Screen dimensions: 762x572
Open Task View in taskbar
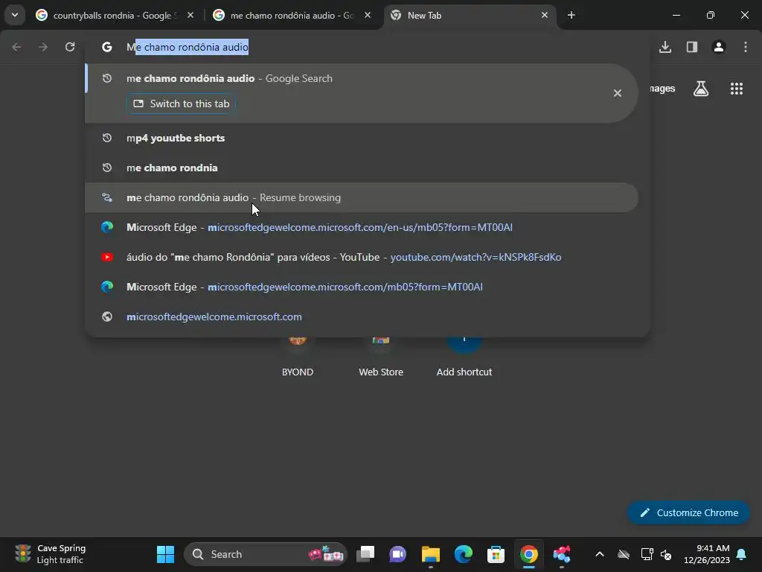[365, 554]
